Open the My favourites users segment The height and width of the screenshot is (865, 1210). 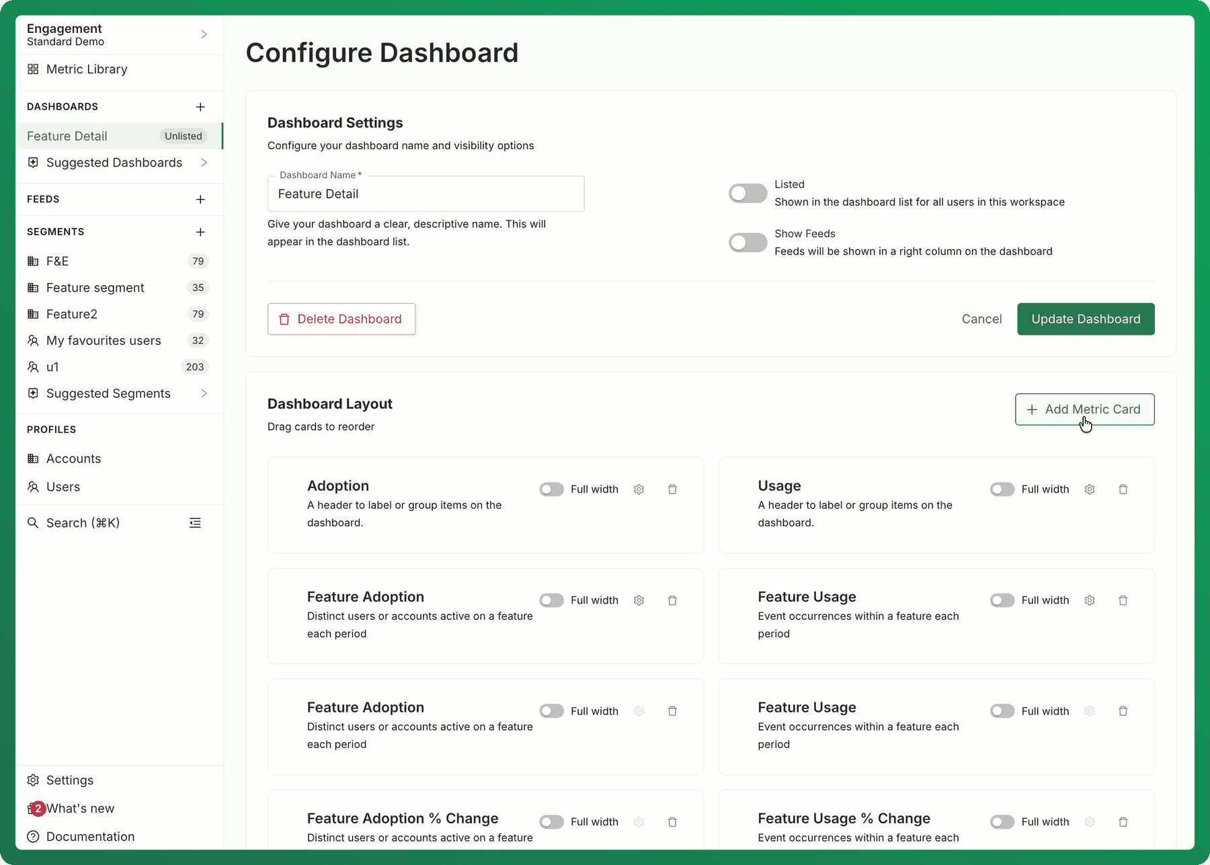click(119, 341)
